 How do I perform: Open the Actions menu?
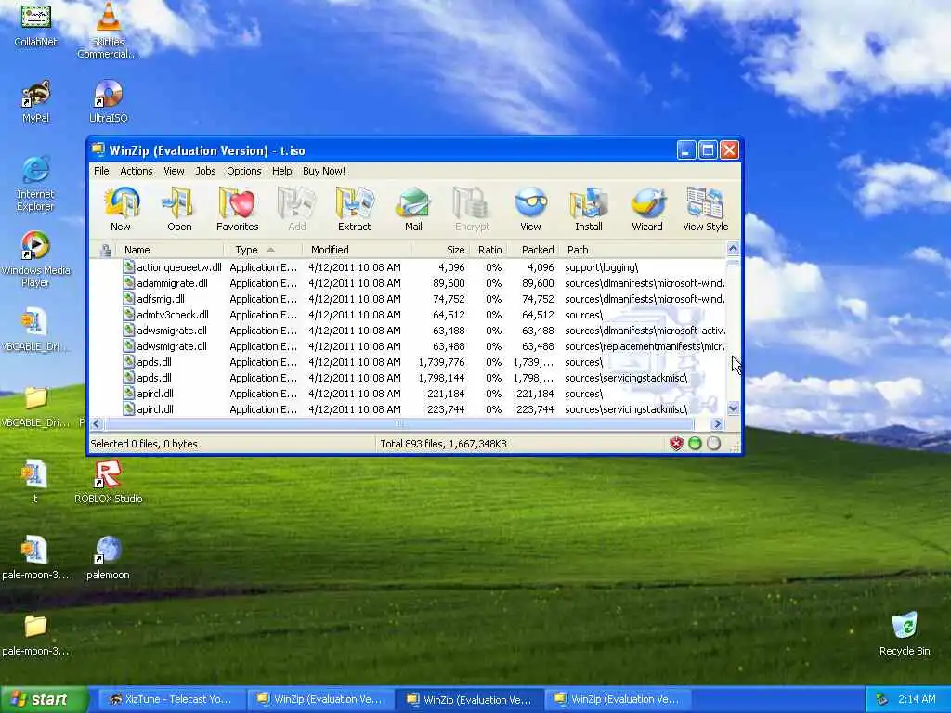[136, 171]
